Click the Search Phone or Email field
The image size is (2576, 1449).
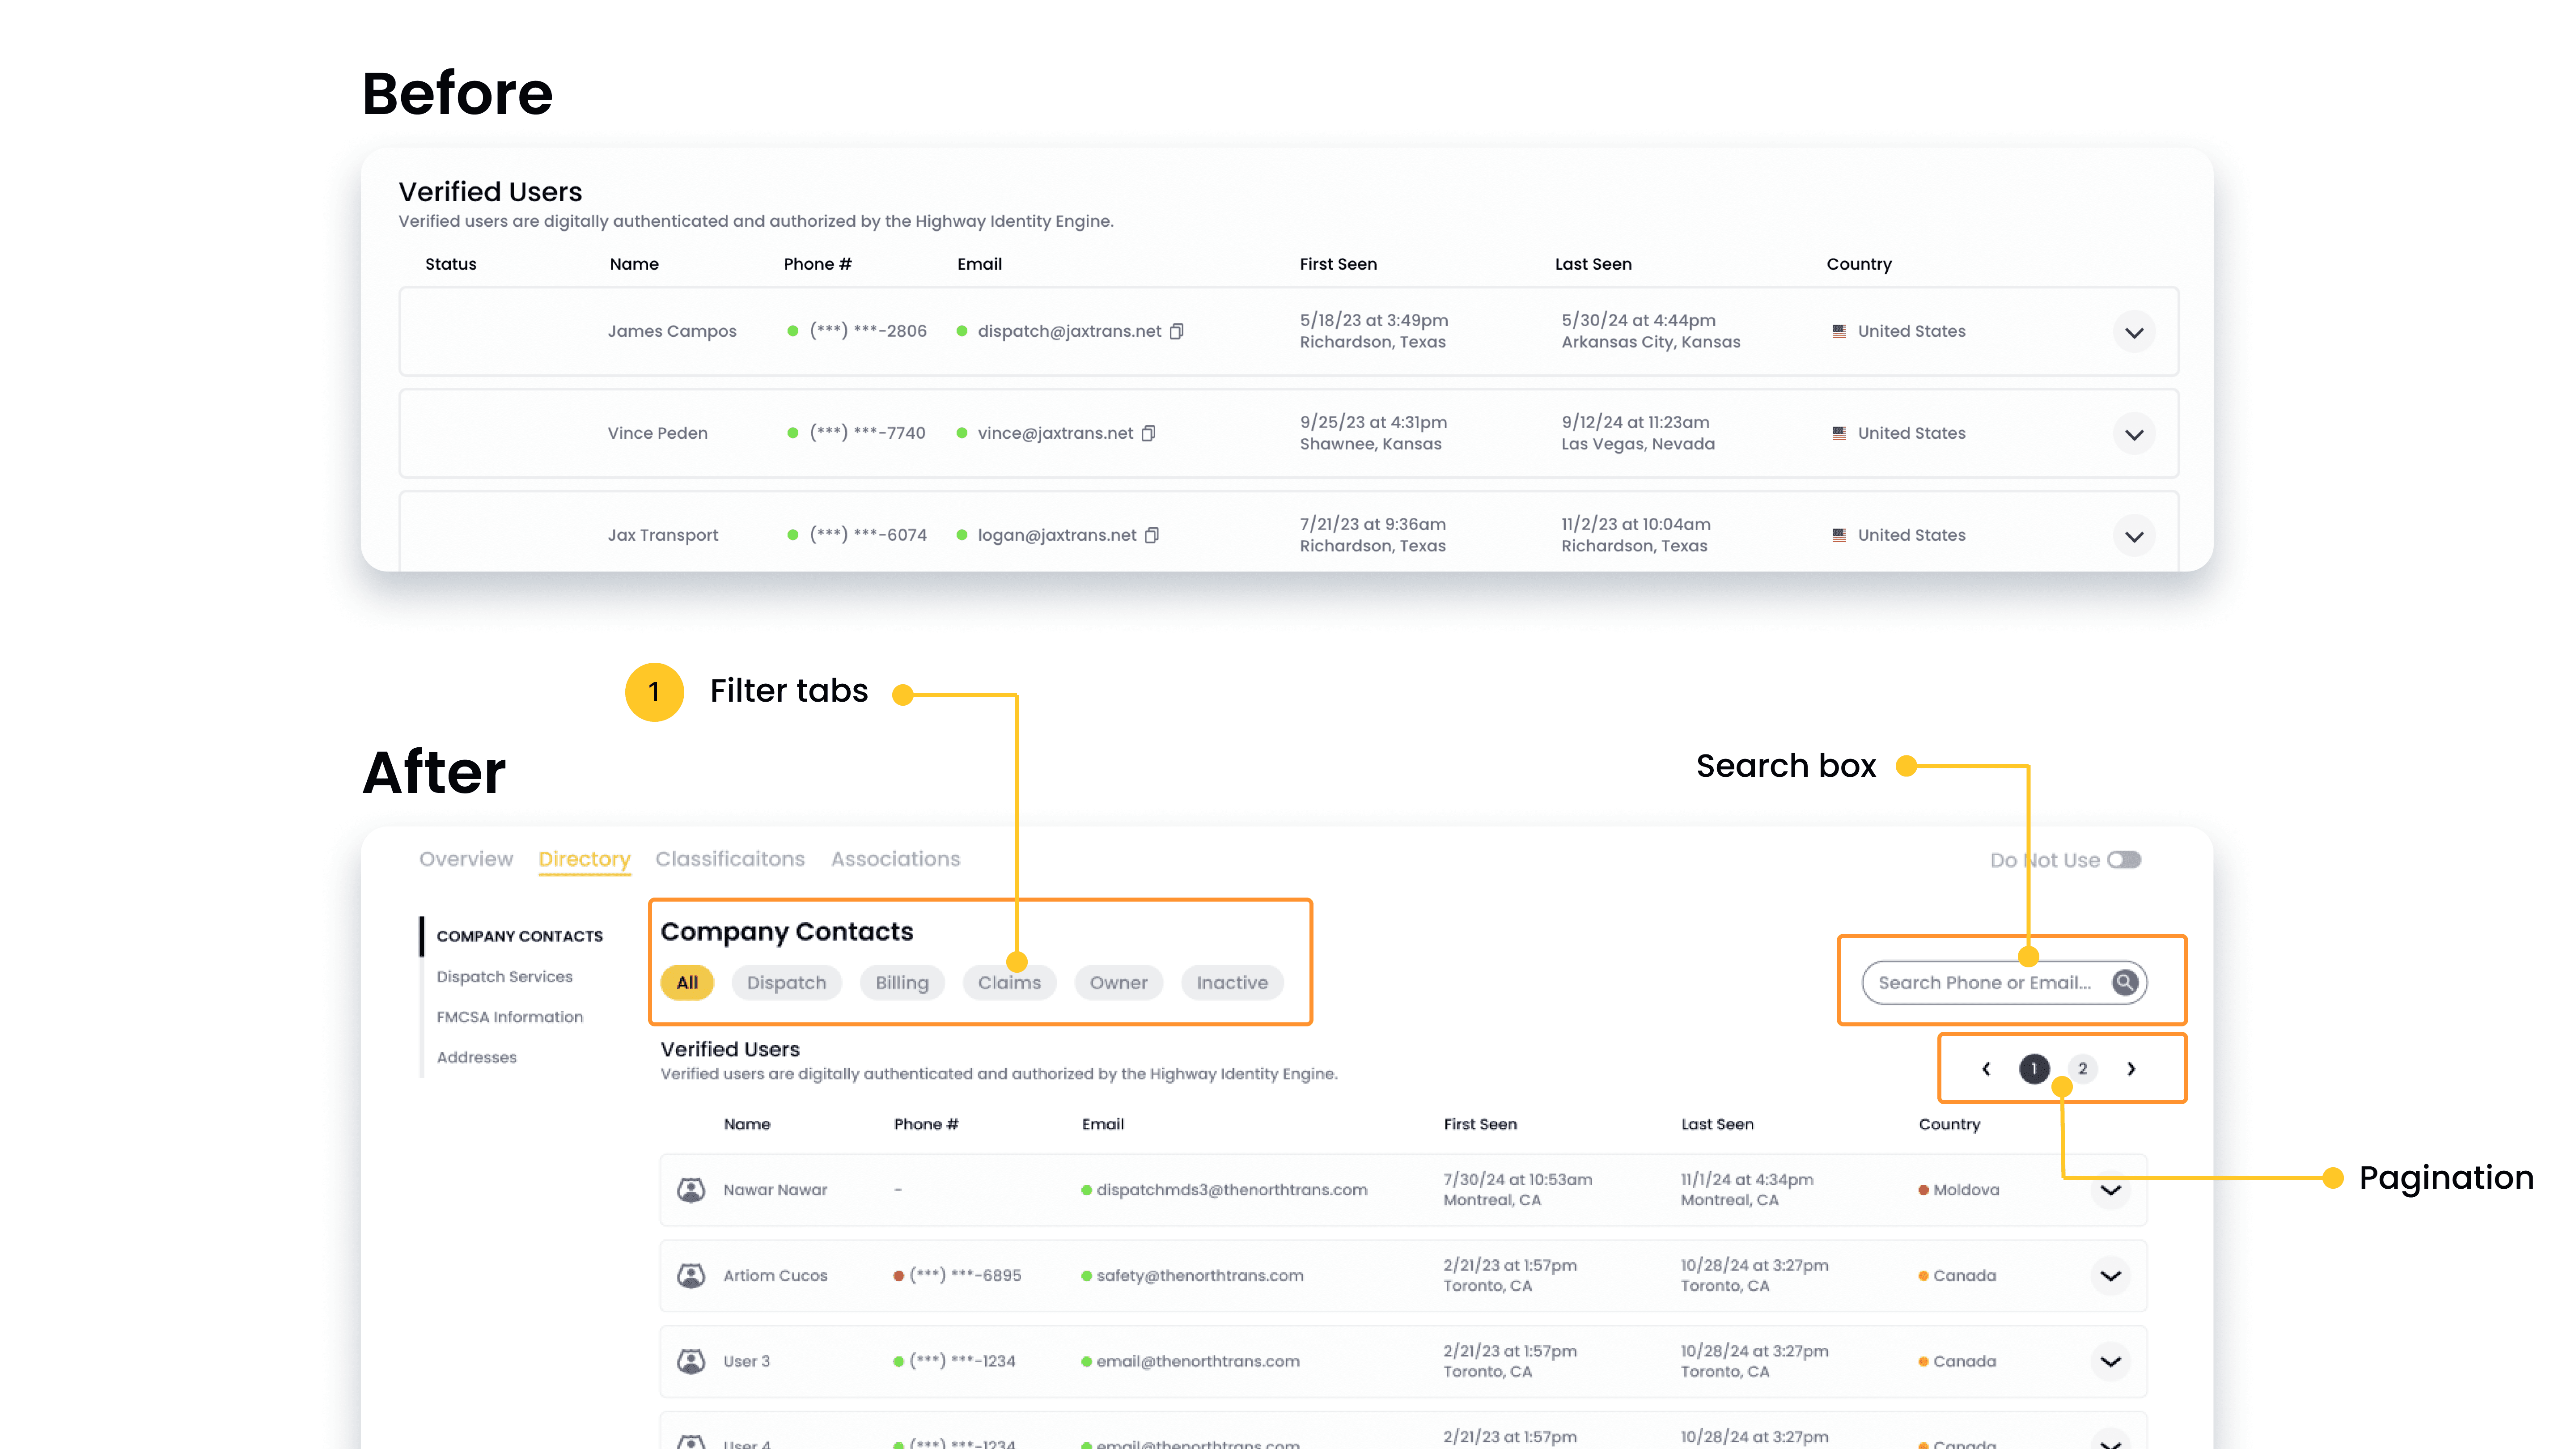pyautogui.click(x=1985, y=982)
